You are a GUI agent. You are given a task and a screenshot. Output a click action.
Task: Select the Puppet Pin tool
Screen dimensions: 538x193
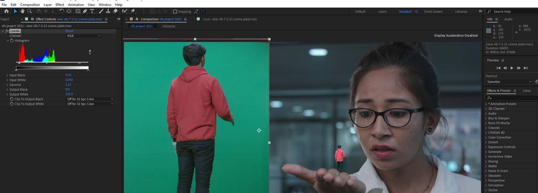[x=133, y=11]
